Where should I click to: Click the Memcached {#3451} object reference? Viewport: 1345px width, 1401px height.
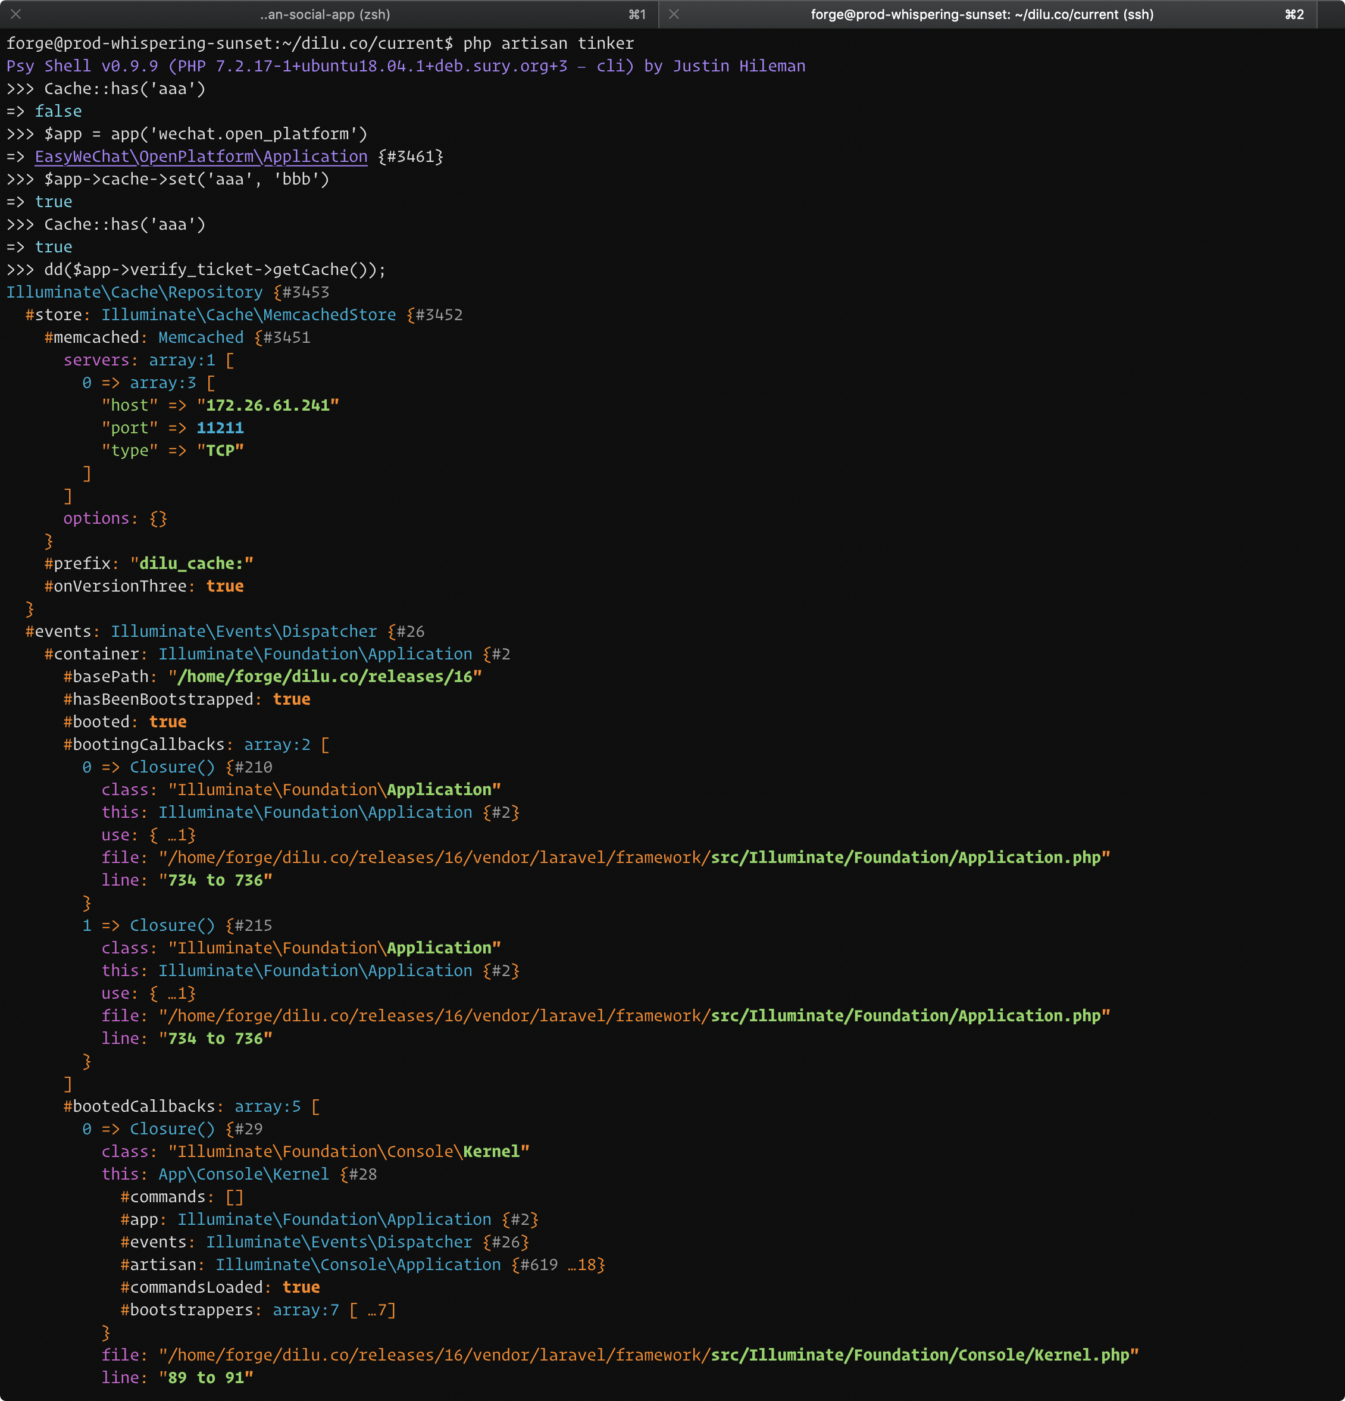[x=234, y=337]
